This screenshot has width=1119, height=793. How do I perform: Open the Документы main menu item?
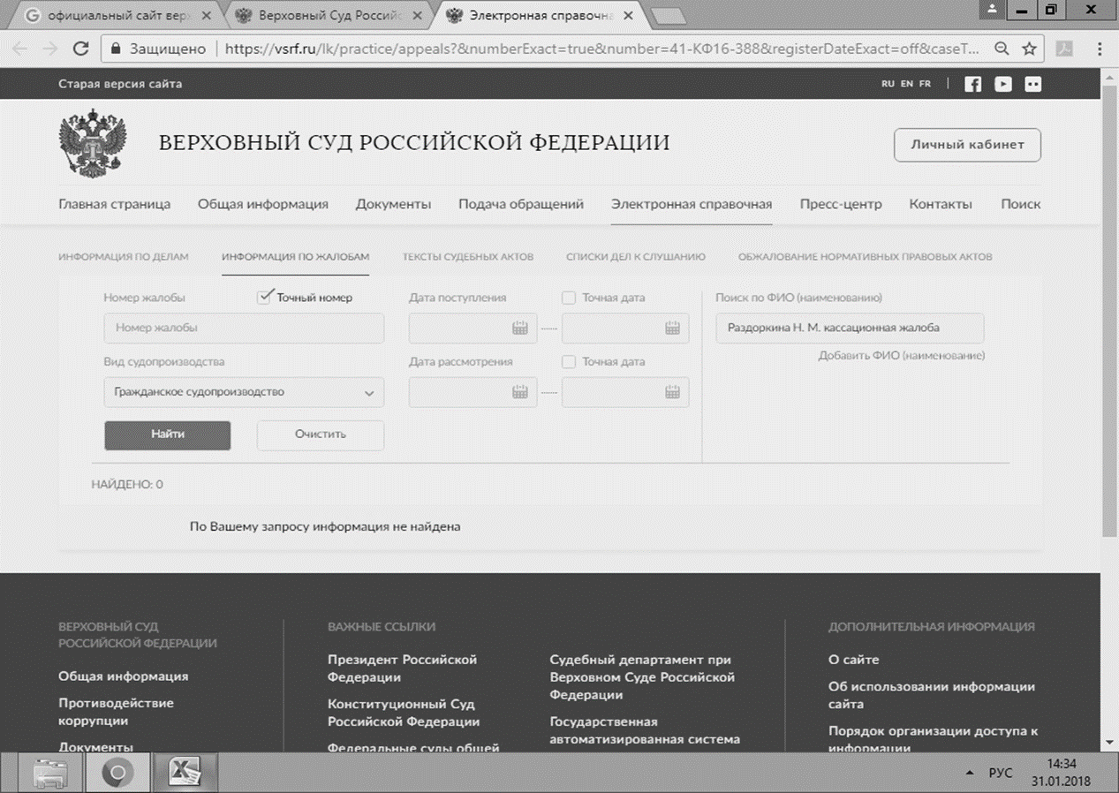point(393,204)
